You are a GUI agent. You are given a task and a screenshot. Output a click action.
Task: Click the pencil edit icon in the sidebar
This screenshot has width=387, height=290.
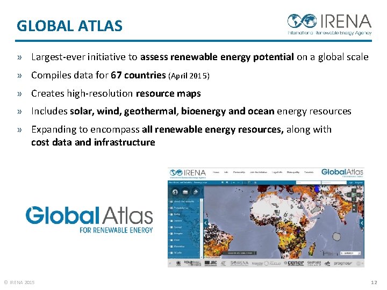(x=196, y=192)
